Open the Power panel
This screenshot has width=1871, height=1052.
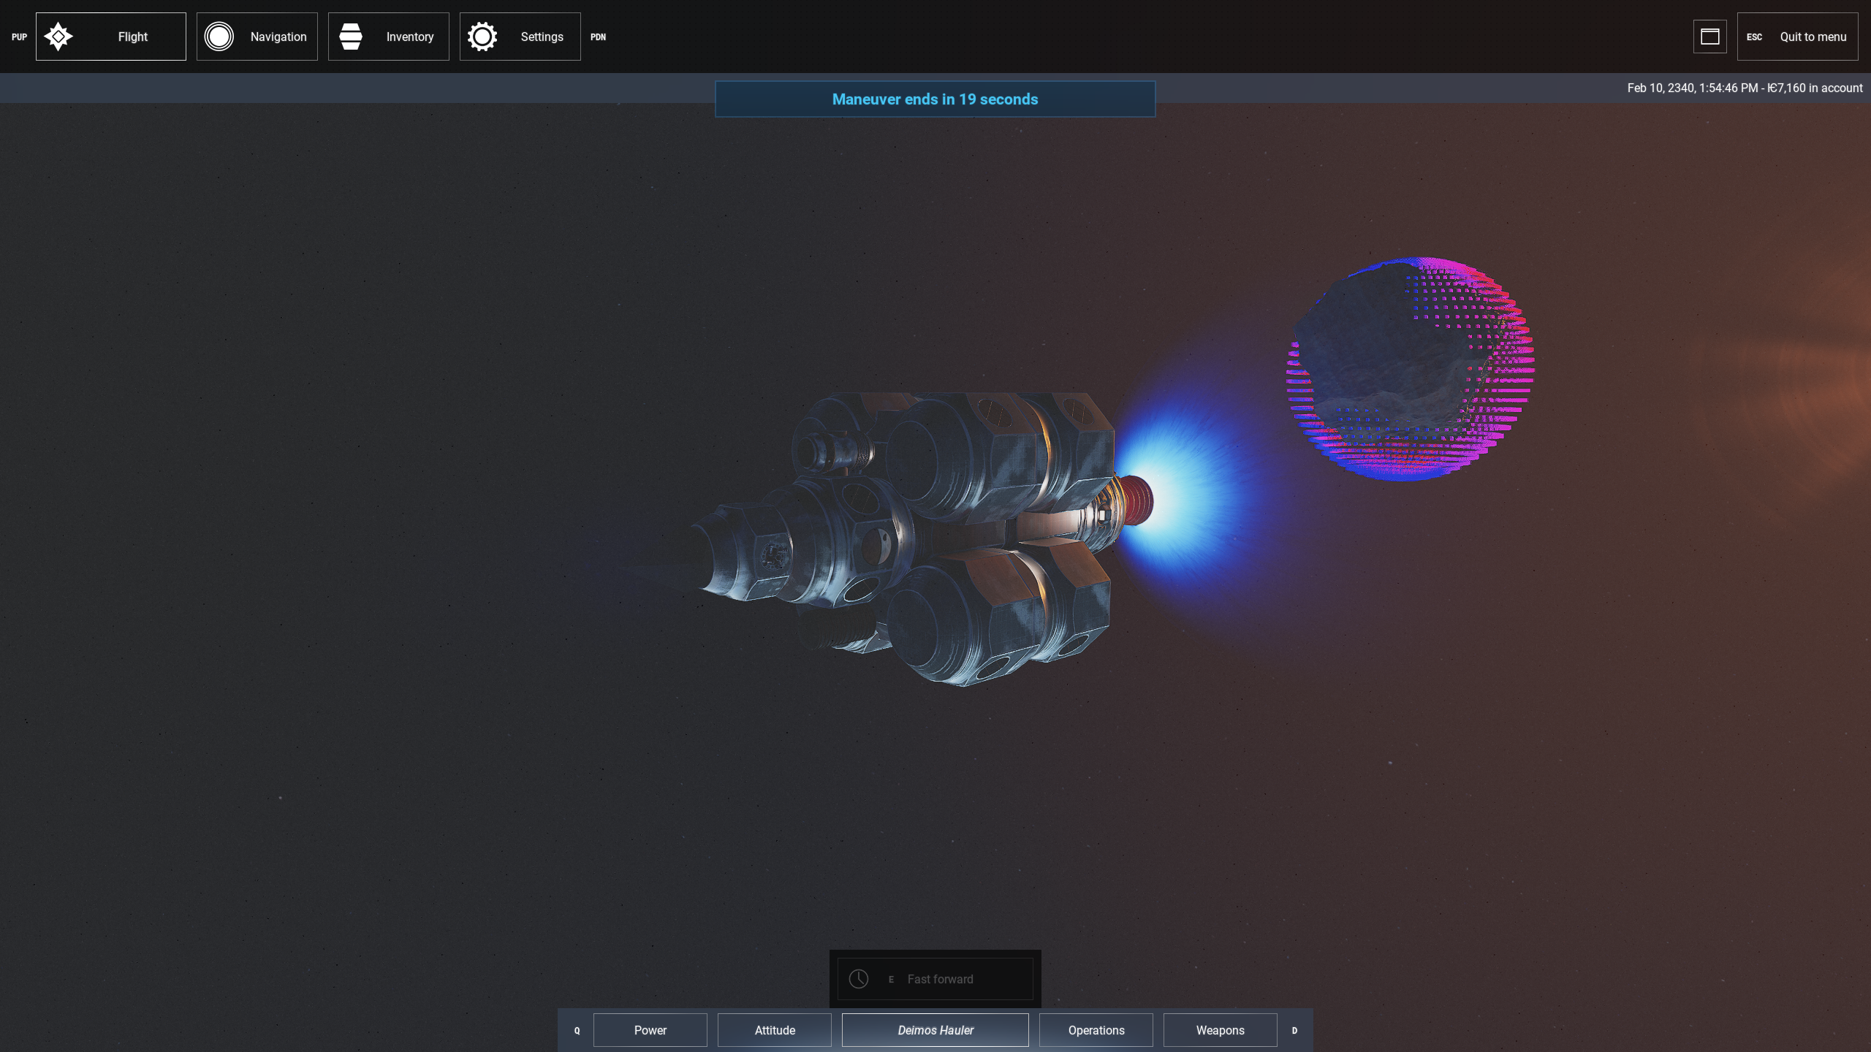[x=650, y=1030]
